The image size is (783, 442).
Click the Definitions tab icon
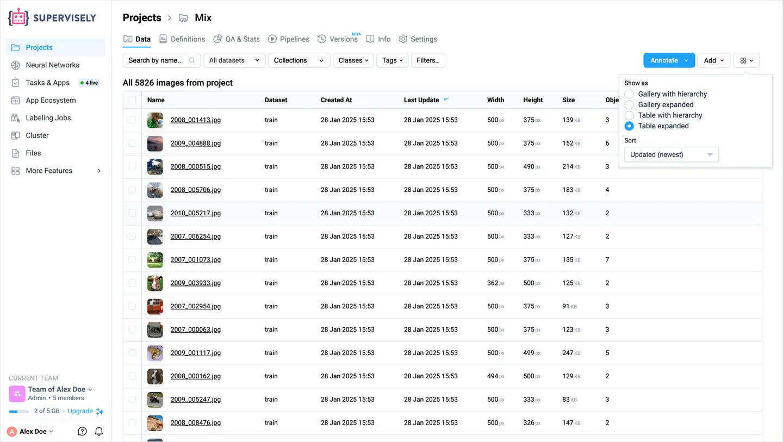(163, 39)
